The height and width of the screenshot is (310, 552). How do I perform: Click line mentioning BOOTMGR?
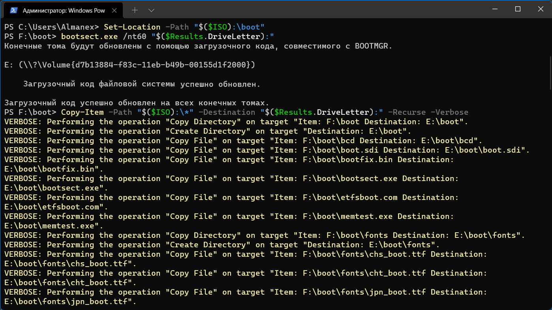[198, 46]
